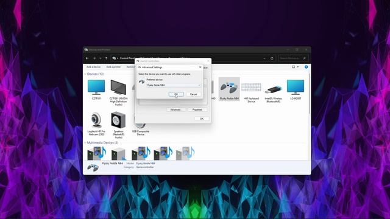
Task: Go back in Devices and Printers
Action: pos(87,58)
